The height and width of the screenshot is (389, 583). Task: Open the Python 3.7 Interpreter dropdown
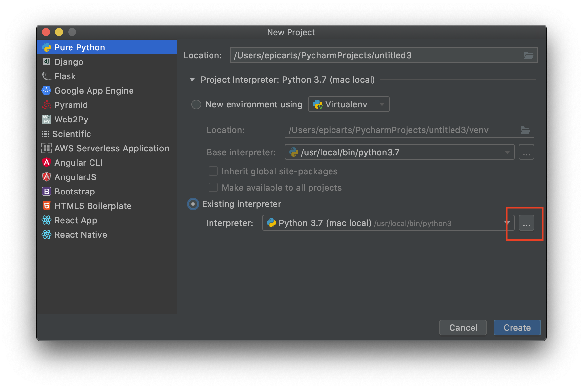point(388,223)
